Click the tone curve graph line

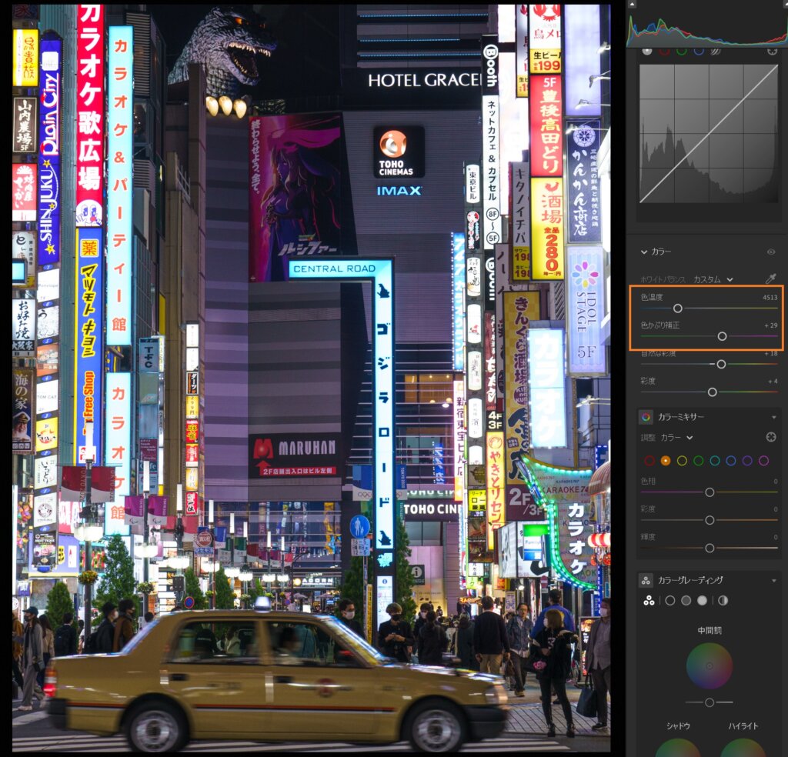pyautogui.click(x=709, y=134)
